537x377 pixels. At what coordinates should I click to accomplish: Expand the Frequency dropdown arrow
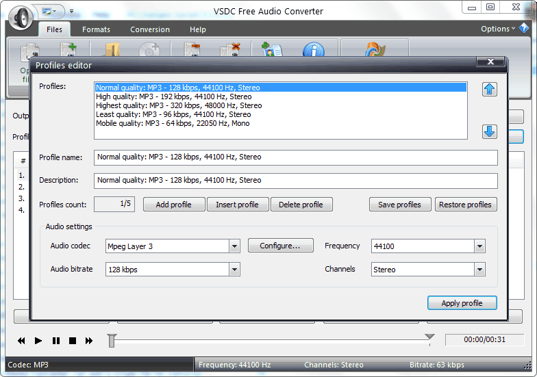click(x=479, y=246)
